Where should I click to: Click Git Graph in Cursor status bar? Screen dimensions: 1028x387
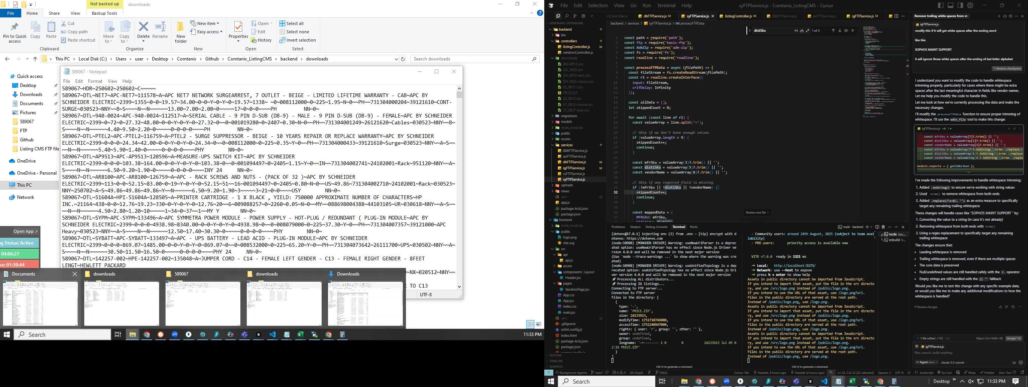click(636, 373)
